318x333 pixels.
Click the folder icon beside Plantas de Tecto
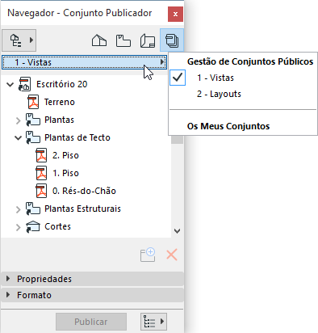pos(33,137)
